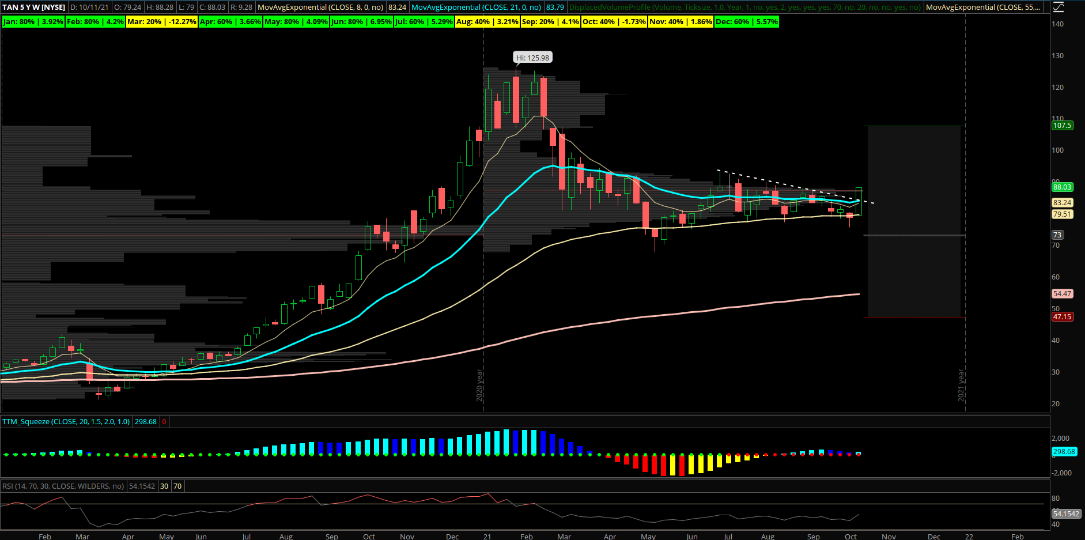Screen dimensions: 1085x540
Task: Click the Nov: 40% | 1.86% seasonality label
Action: click(681, 22)
